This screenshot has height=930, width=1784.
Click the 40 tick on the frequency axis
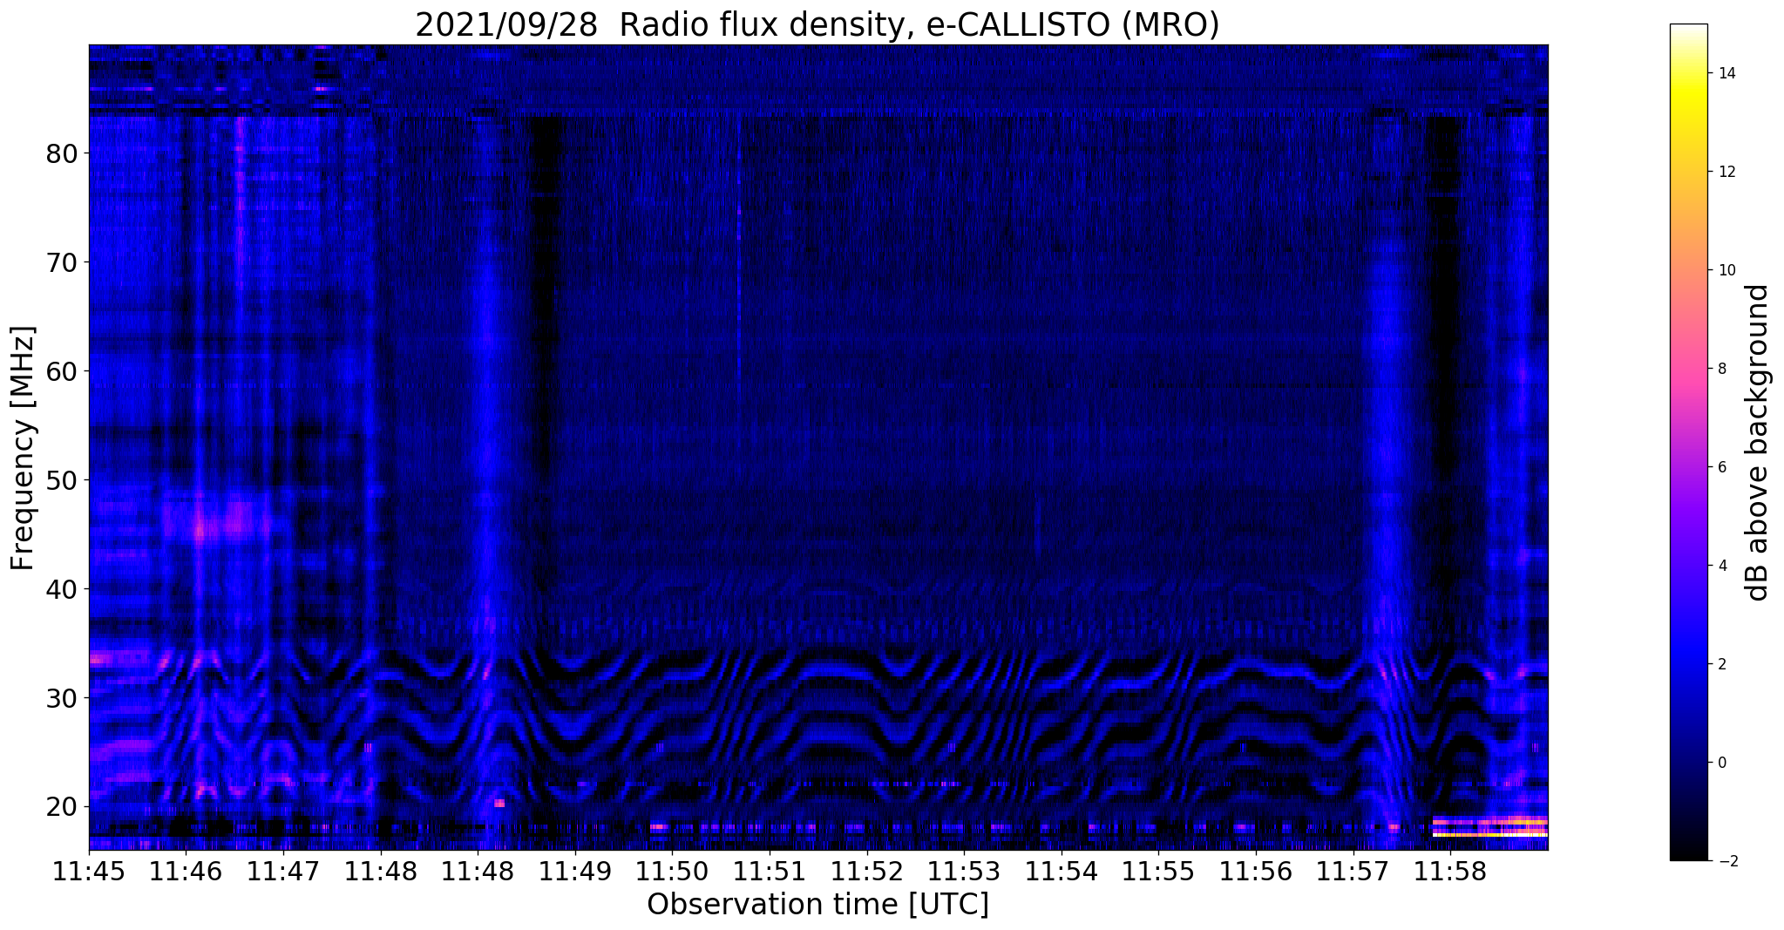click(62, 589)
